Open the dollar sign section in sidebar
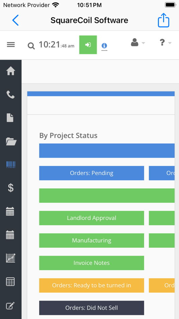Image resolution: width=179 pixels, height=319 pixels. tap(11, 188)
